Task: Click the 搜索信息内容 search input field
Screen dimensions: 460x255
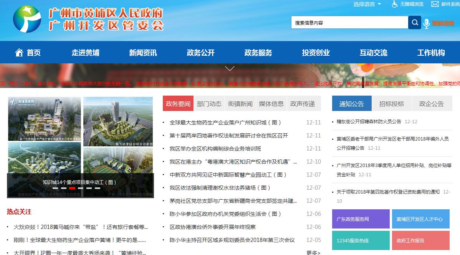Action: pos(349,23)
